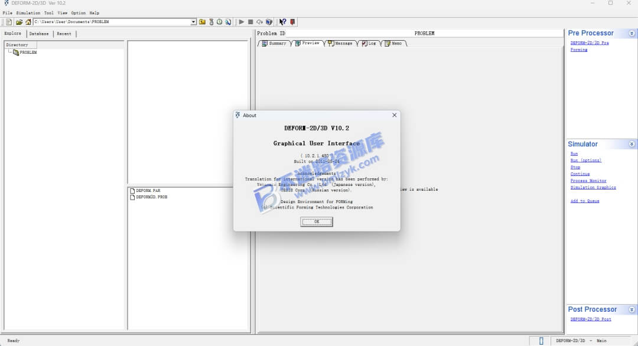The height and width of the screenshot is (346, 638).
Task: Select the PROBLEM folder in directory tree
Action: click(25, 53)
